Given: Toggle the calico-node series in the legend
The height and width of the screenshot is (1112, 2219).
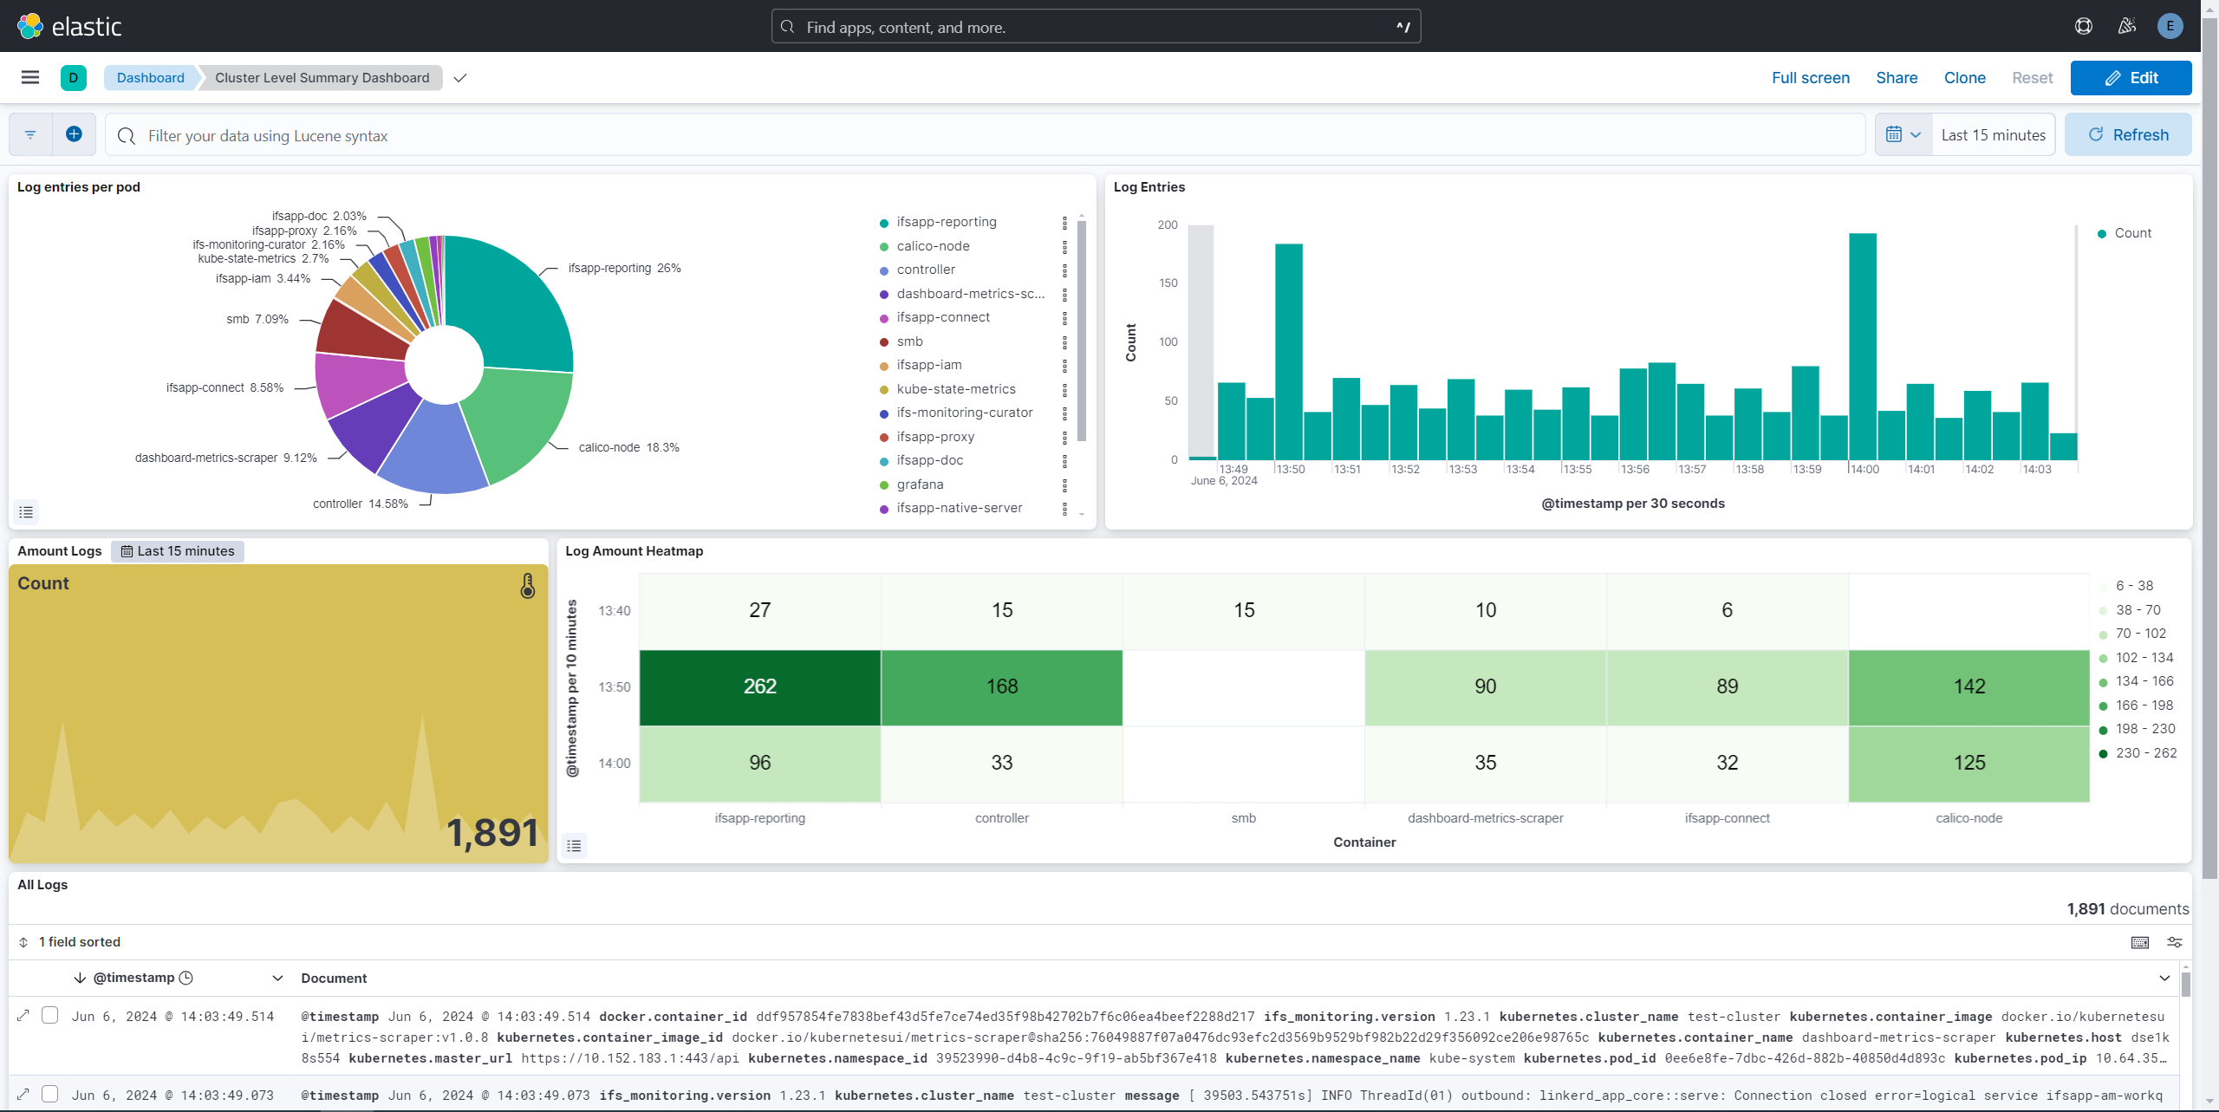Looking at the screenshot, I should click(933, 245).
